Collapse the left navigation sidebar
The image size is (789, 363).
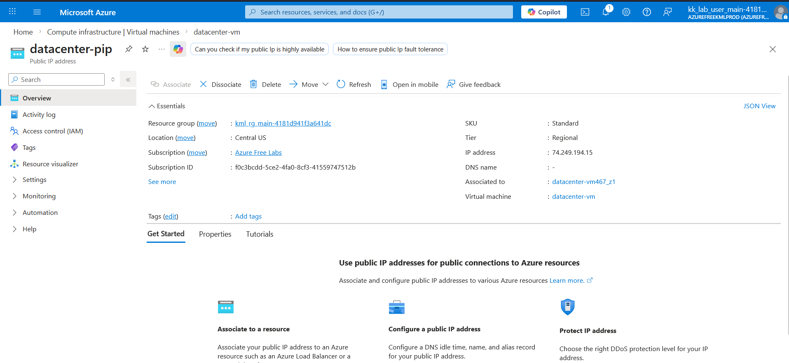tap(128, 79)
